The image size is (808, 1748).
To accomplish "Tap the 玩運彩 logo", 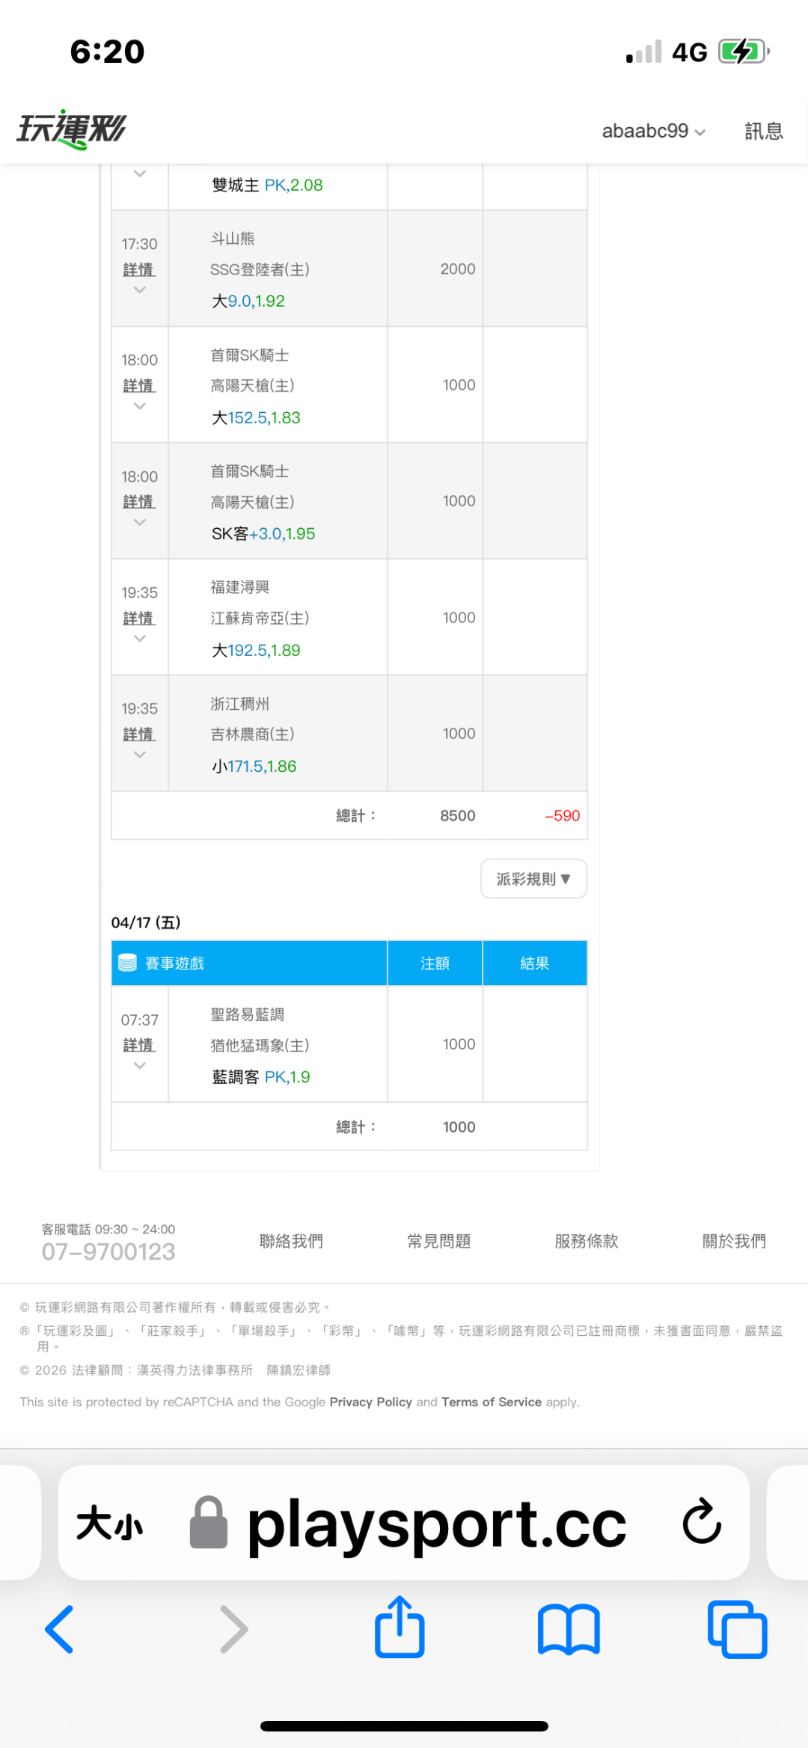I will (x=72, y=130).
